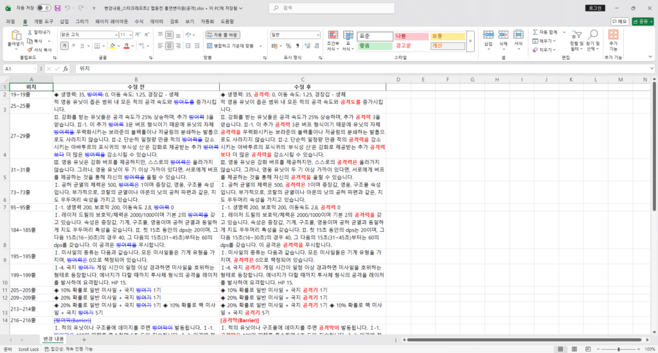Click the Share (공유) button
Image resolution: width=658 pixels, height=353 pixels.
tap(643, 21)
